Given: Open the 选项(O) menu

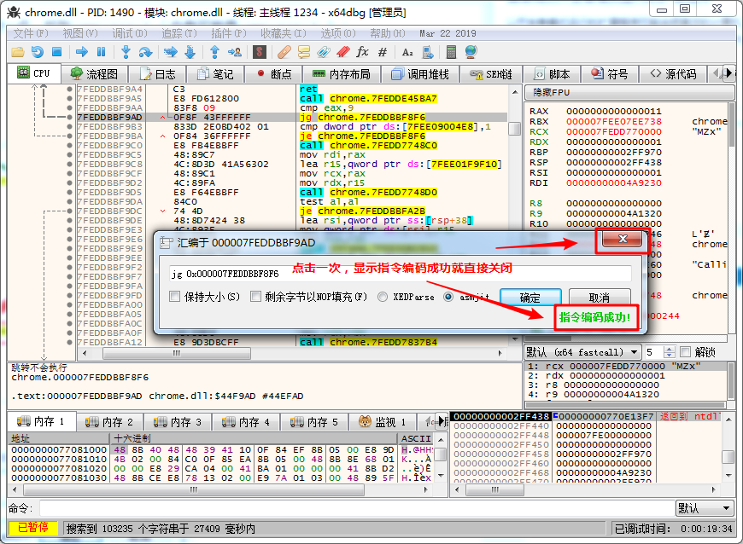Looking at the screenshot, I should tap(338, 33).
